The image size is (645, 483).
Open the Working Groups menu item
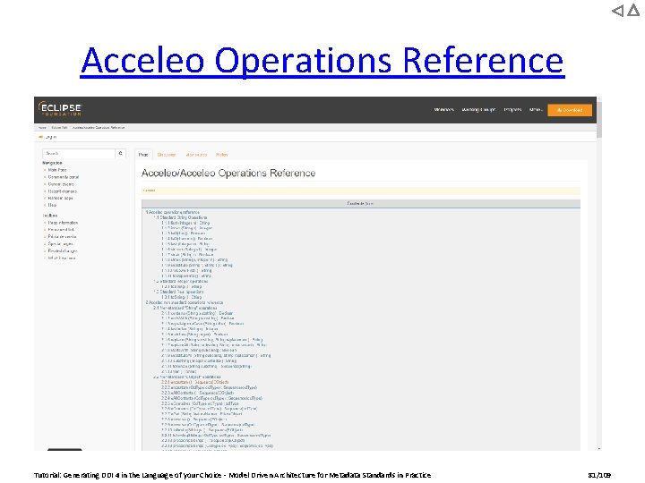click(x=478, y=110)
